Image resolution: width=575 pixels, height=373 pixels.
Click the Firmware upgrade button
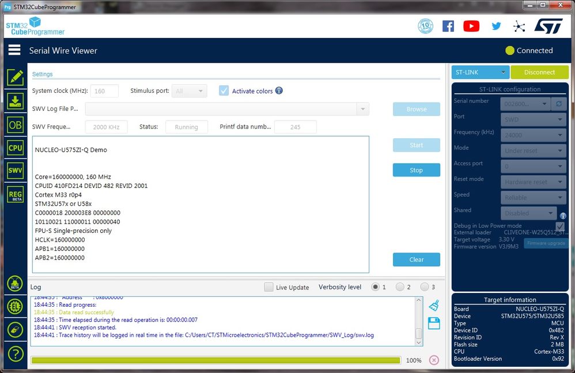(546, 243)
